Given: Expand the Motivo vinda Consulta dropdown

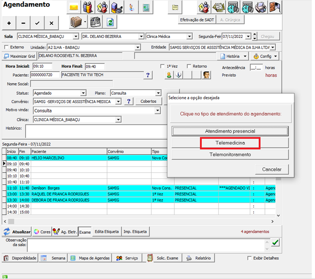Looking at the screenshot, I should click(x=157, y=110).
